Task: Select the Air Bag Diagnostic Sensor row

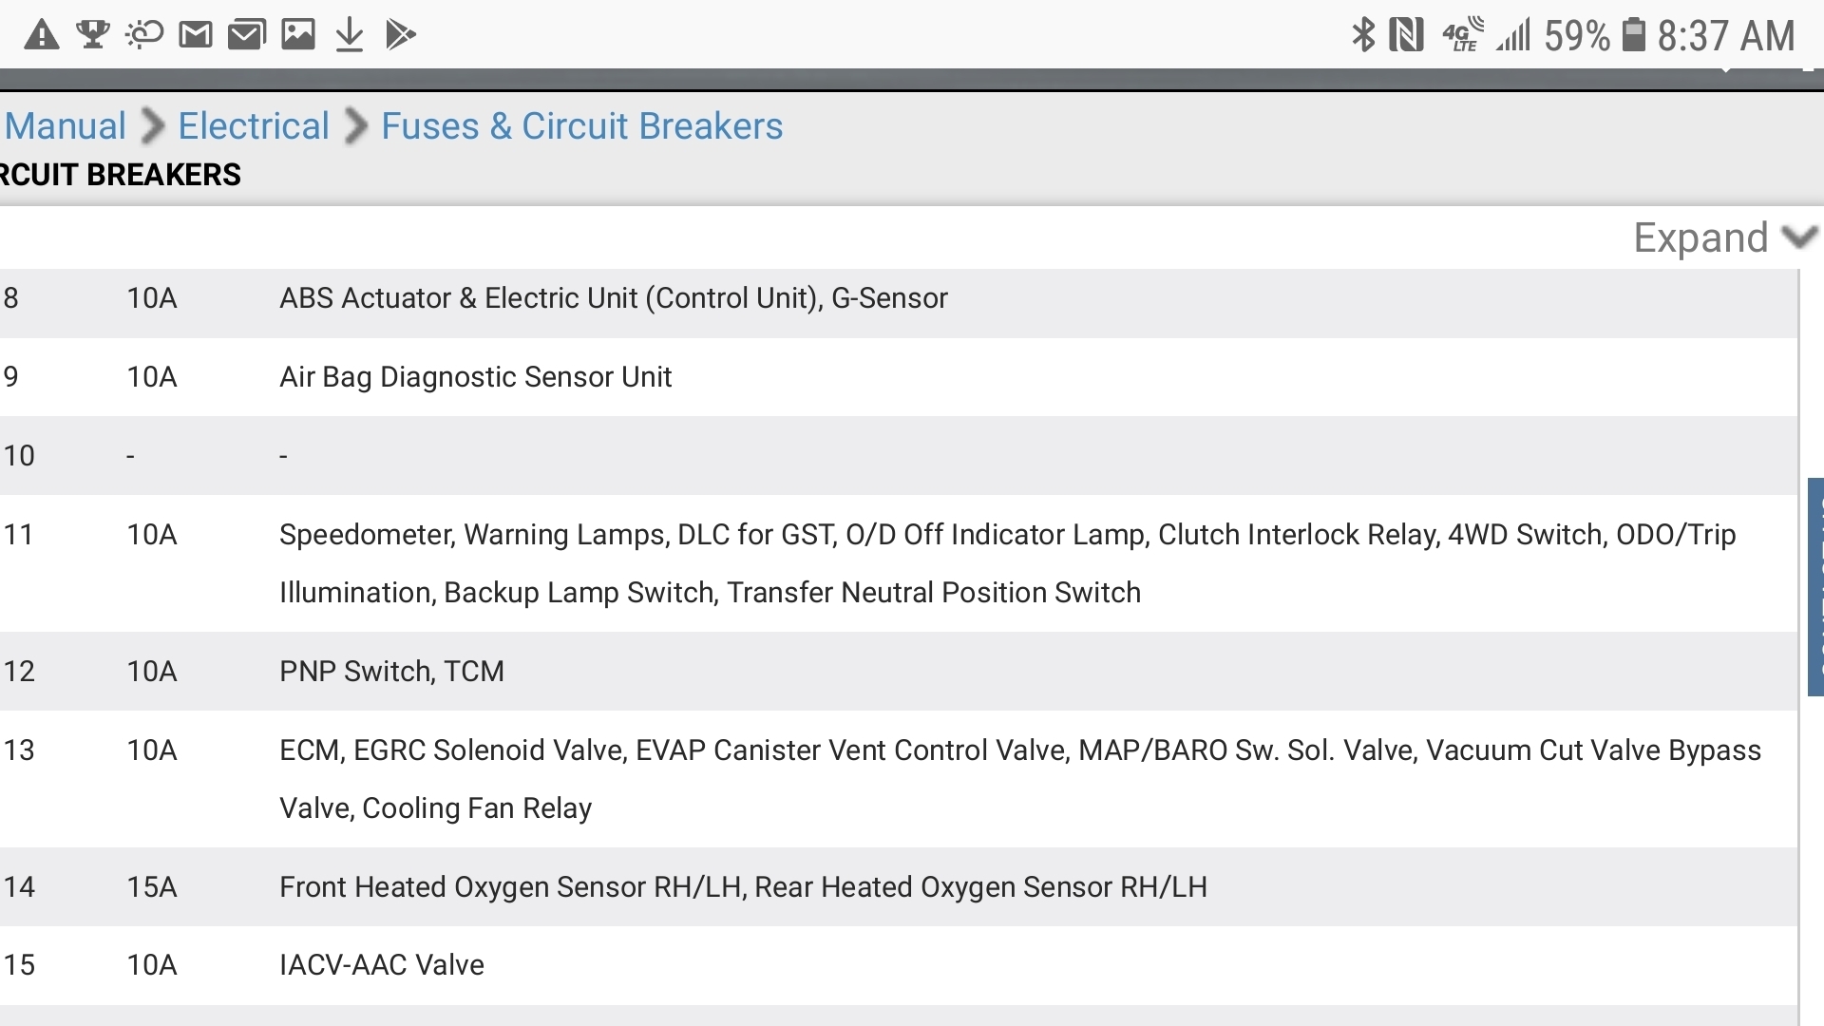Action: coord(475,377)
